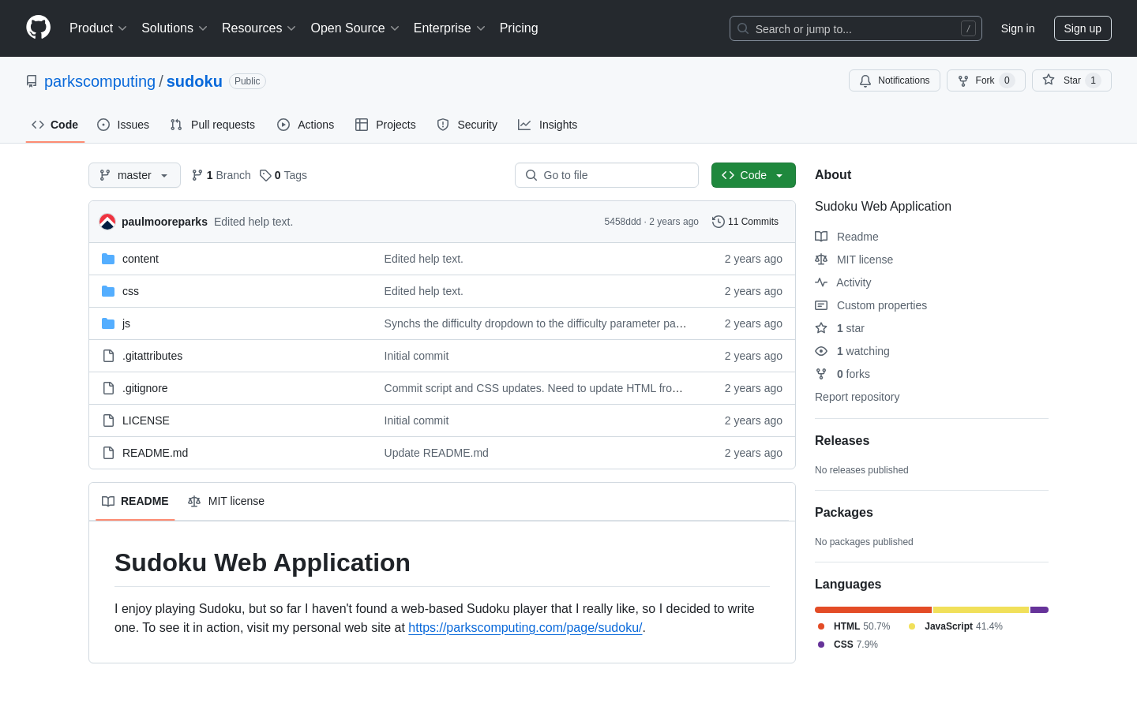
Task: Open the Enterprise dropdown
Action: (449, 28)
